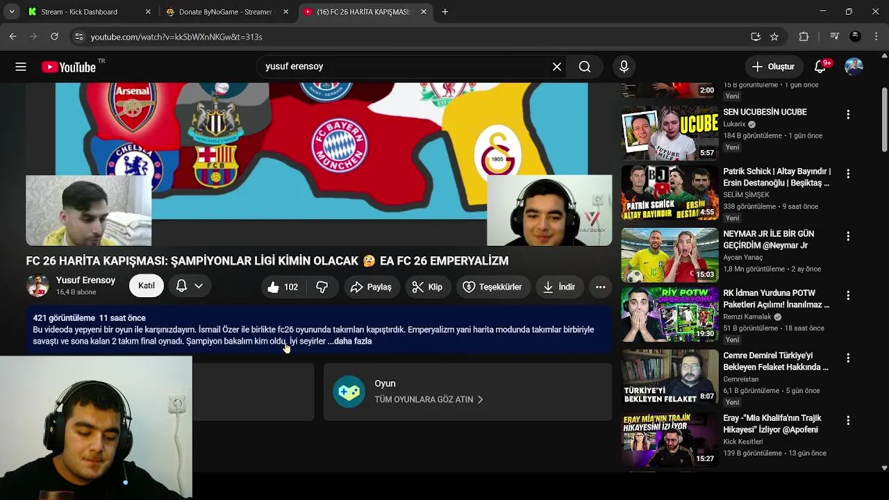Screen dimensions: 889x500
Task: Expand the subscription notification bell dropdown
Action: 189,285
